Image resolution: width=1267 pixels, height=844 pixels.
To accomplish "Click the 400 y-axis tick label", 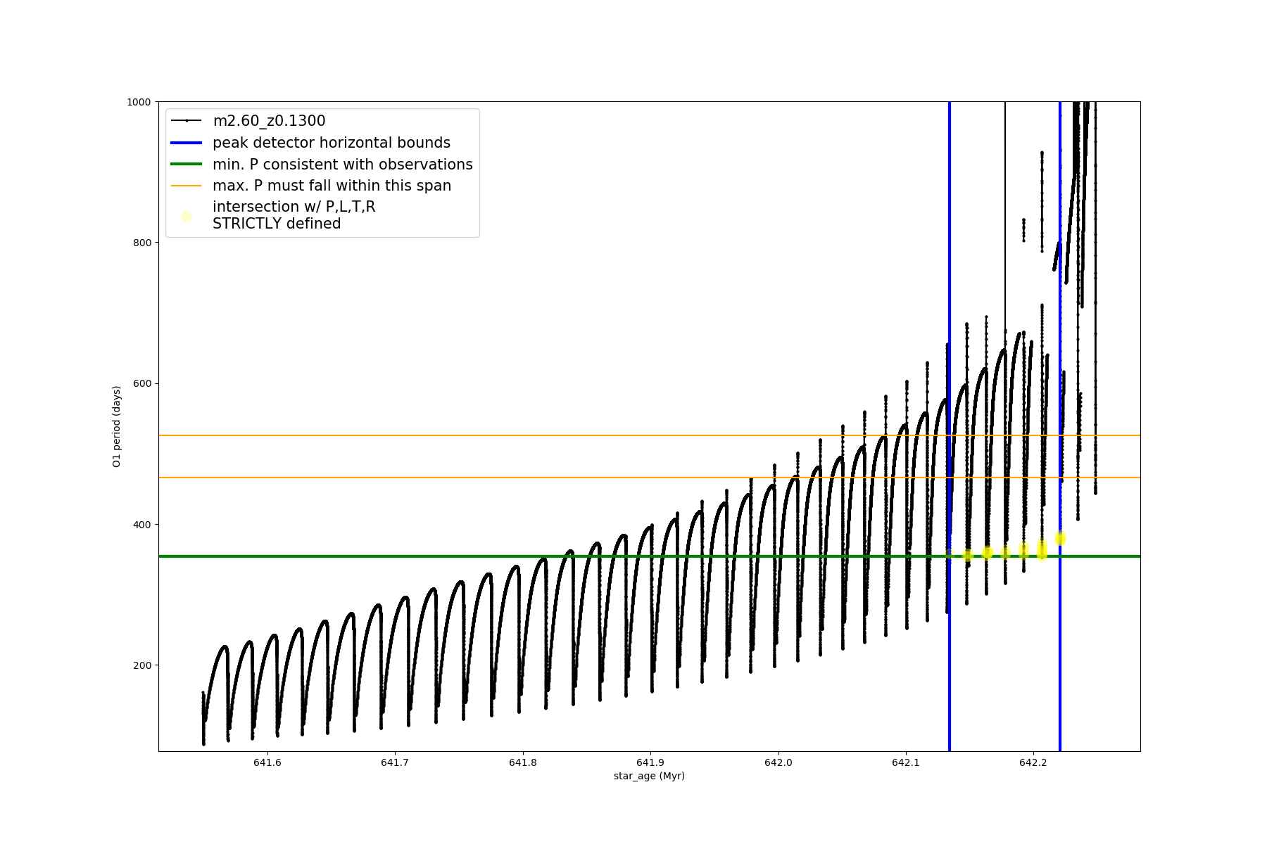I will click(x=141, y=525).
